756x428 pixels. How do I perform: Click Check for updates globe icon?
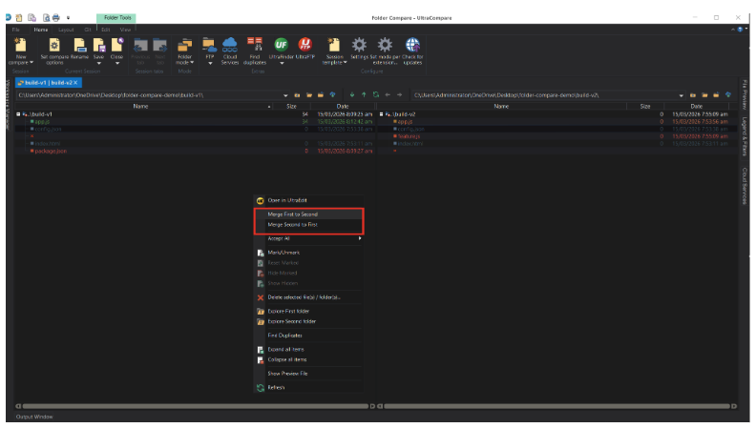pos(412,45)
